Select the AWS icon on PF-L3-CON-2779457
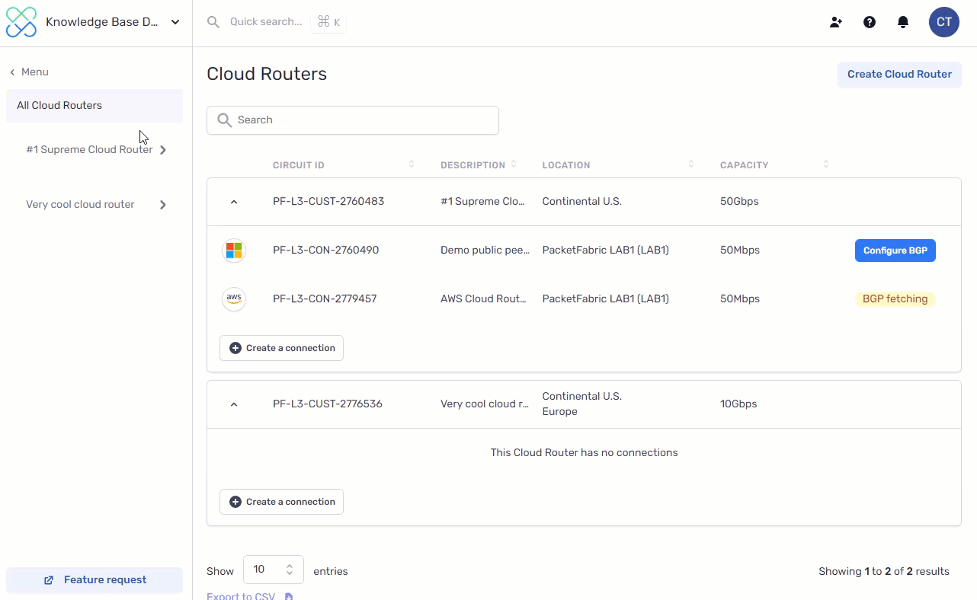Image resolution: width=977 pixels, height=600 pixels. tap(234, 298)
